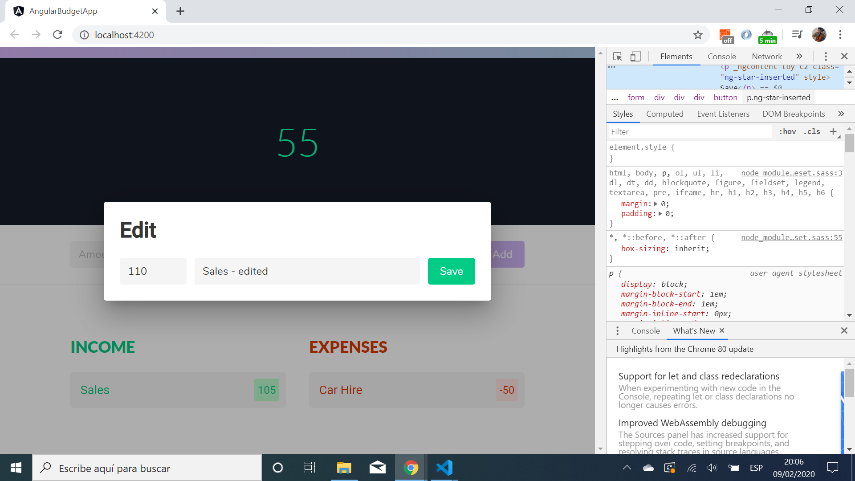Viewport: 855px width, 481px height.
Task: Open the Computed styles tab
Action: [x=664, y=114]
